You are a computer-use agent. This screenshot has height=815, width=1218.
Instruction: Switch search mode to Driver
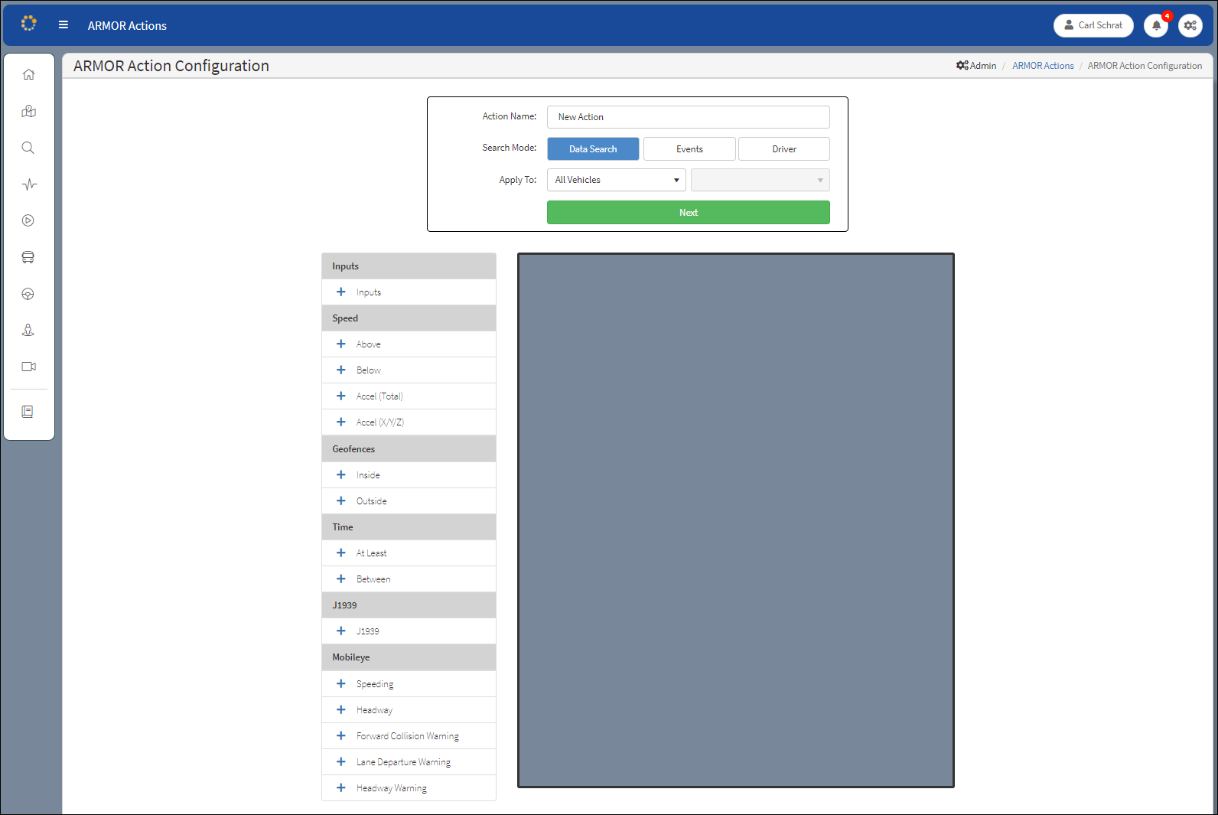point(783,149)
